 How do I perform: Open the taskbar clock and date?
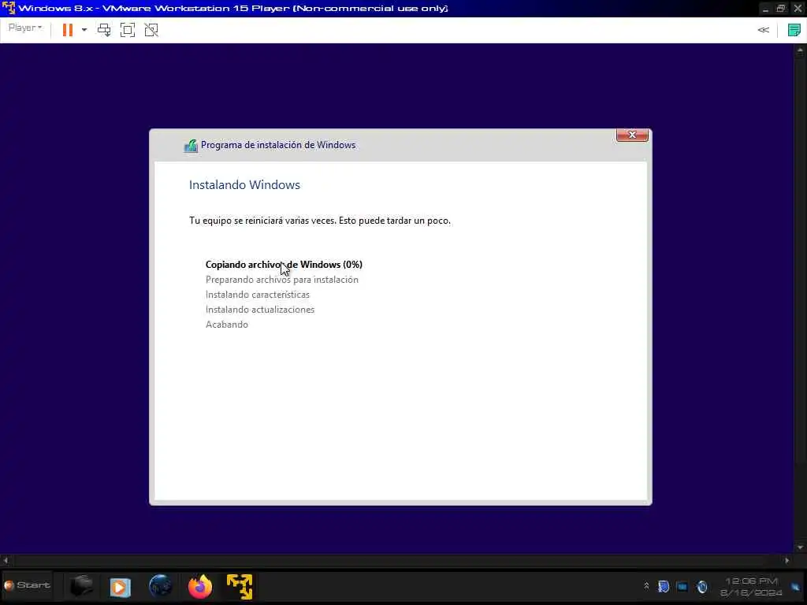751,587
